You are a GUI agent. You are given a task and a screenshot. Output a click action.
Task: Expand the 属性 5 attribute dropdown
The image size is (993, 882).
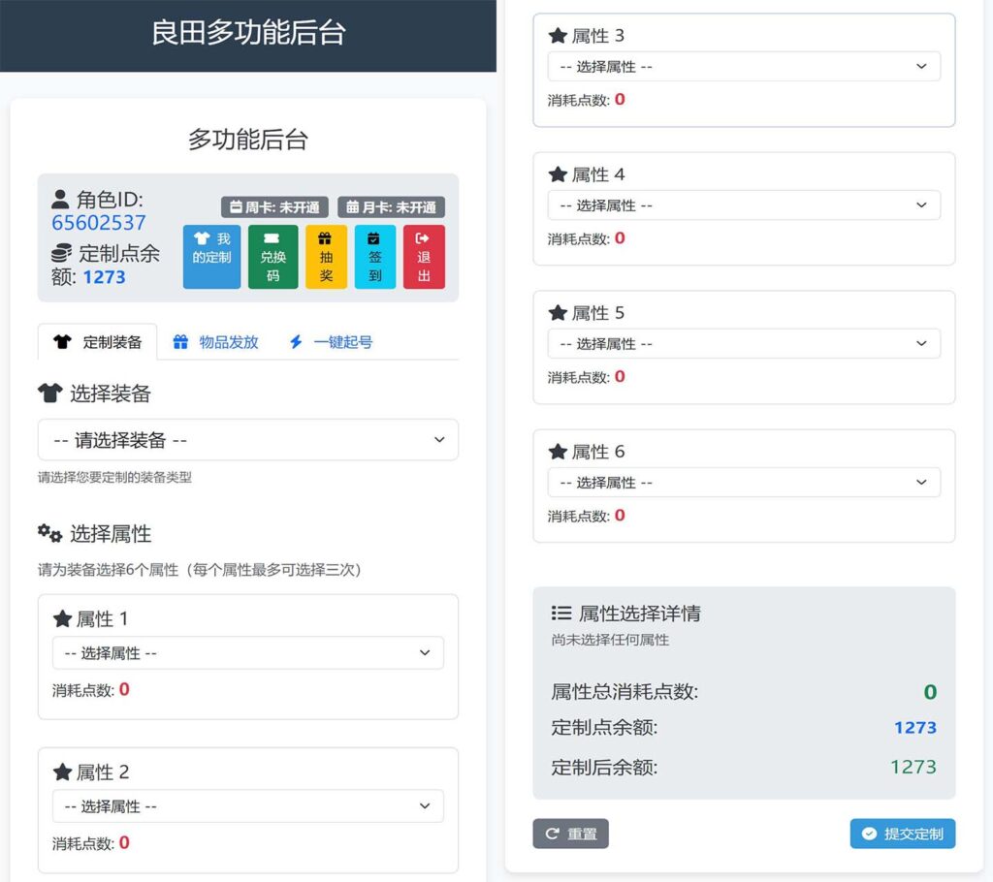(x=744, y=344)
